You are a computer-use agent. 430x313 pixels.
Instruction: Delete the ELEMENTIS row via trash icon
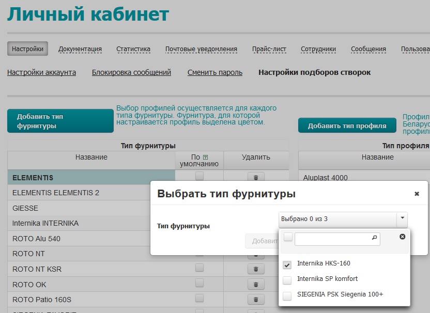coord(255,177)
